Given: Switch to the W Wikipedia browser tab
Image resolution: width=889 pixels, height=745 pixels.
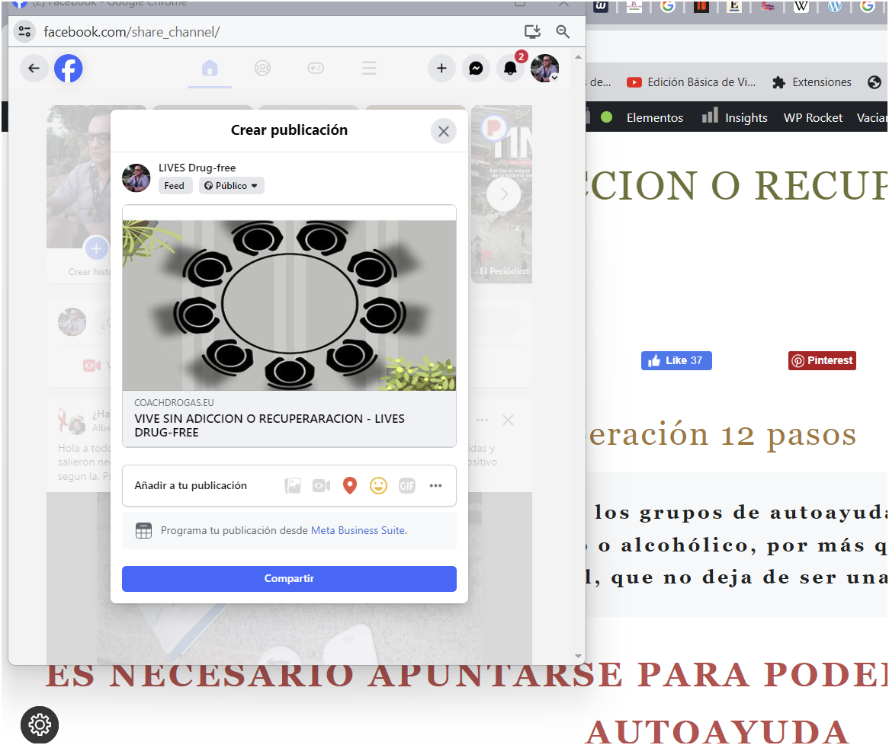Looking at the screenshot, I should point(801,5).
